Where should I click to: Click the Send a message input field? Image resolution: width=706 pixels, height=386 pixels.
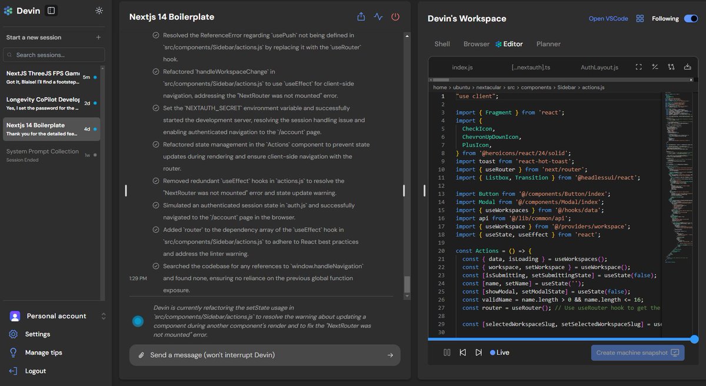[265, 355]
